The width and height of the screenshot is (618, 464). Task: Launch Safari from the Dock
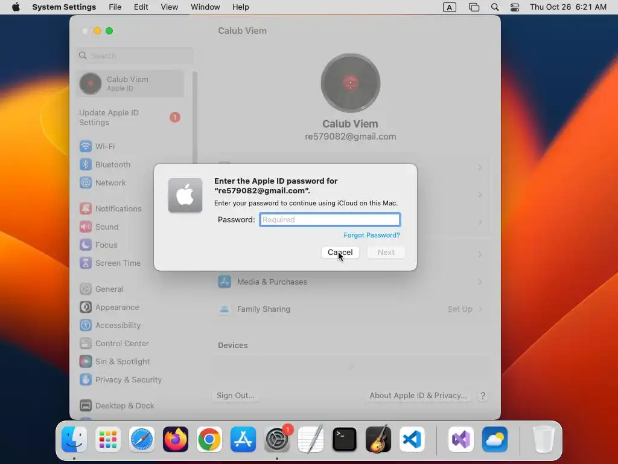pyautogui.click(x=141, y=439)
